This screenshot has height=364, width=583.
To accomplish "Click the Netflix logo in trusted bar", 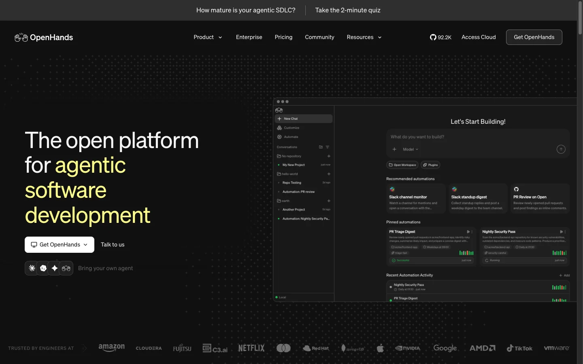I will click(251, 348).
